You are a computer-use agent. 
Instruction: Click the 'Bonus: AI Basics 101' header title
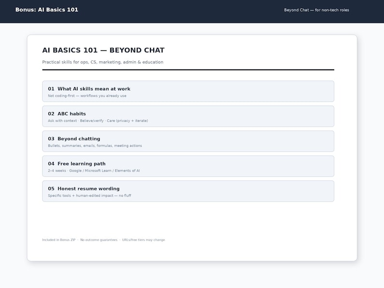click(46, 10)
